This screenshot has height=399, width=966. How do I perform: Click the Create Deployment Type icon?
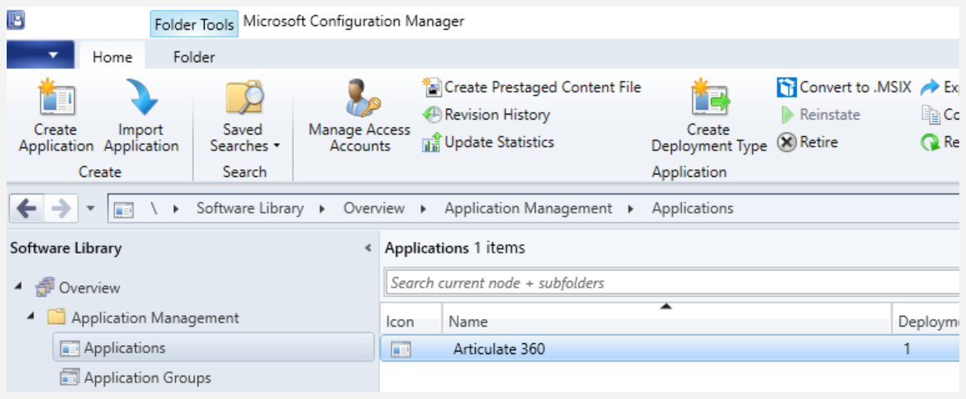710,98
